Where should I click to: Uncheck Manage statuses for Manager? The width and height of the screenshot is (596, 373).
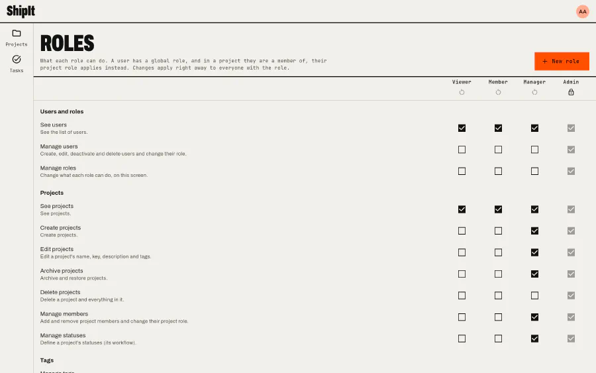click(x=534, y=339)
